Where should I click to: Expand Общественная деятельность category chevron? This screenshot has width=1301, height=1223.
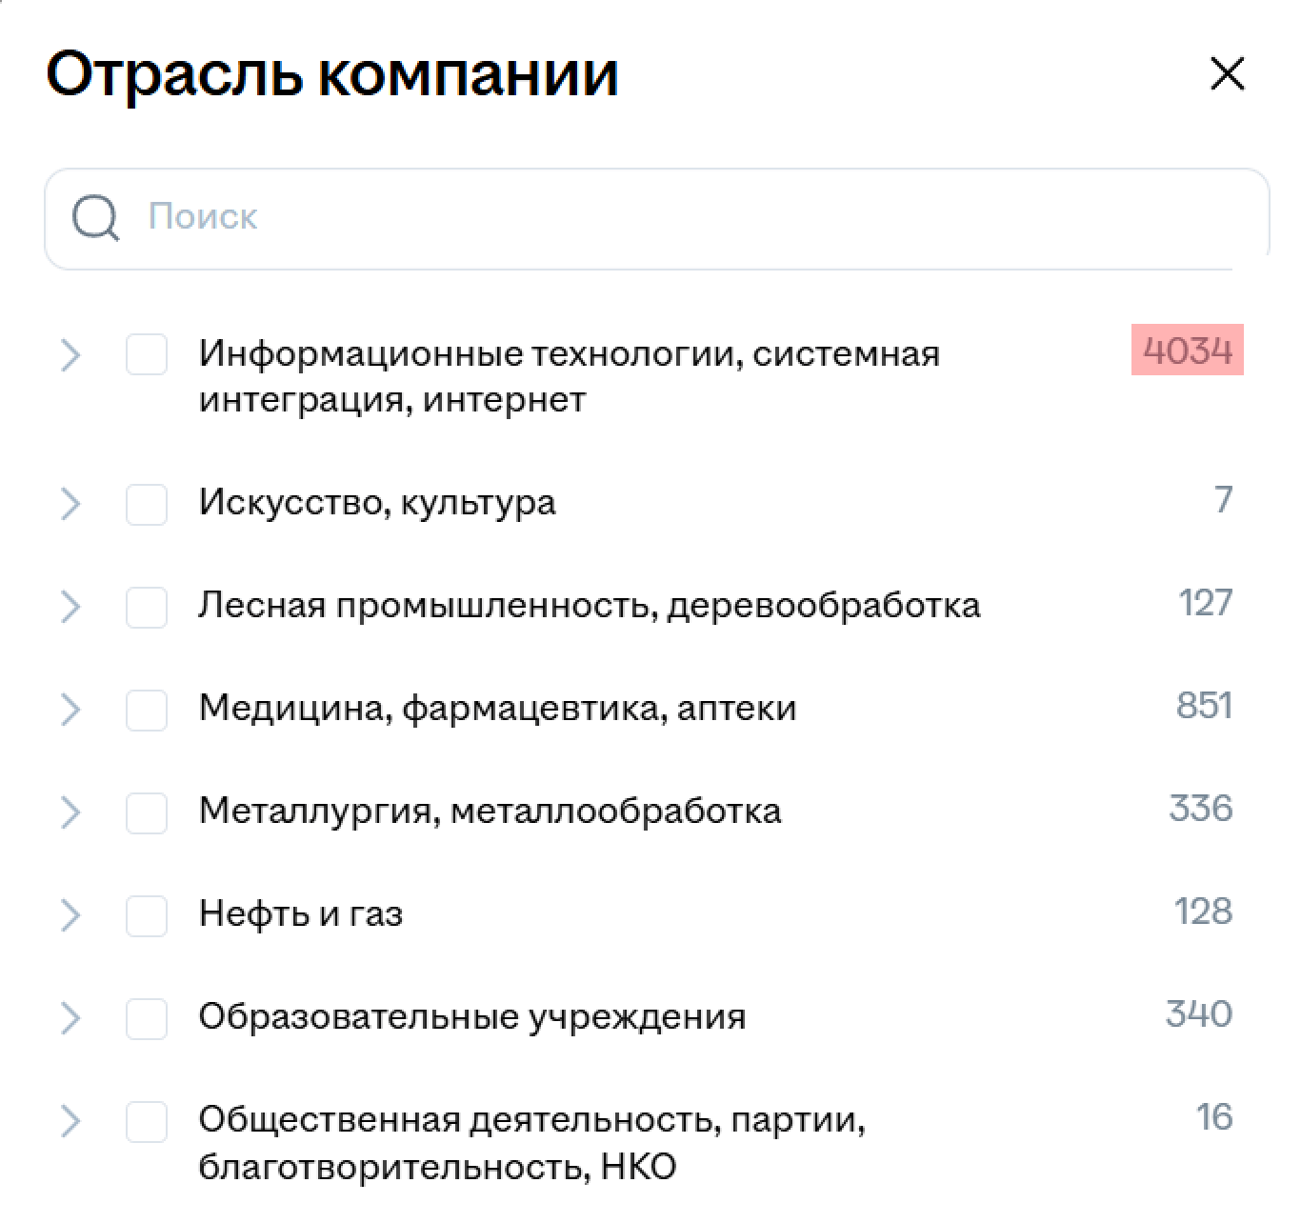coord(70,1121)
